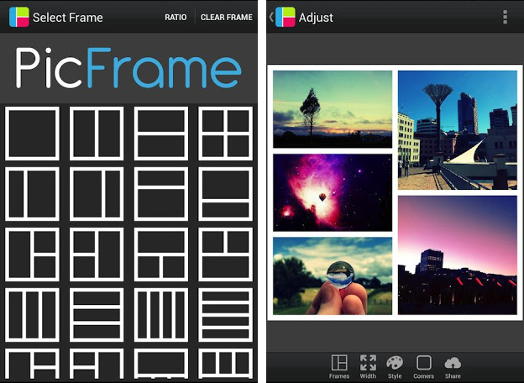Select tall left with two right cells frame
The image size is (524, 383).
[x=32, y=254]
